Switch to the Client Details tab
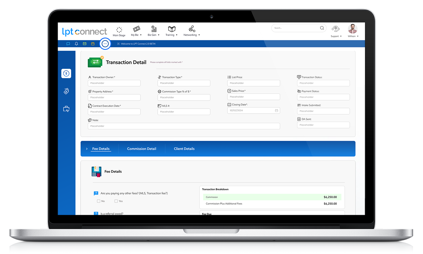 point(184,149)
